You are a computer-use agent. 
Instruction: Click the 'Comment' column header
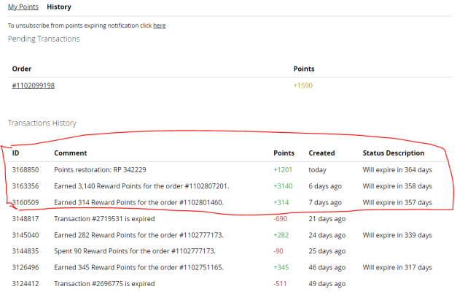71,153
